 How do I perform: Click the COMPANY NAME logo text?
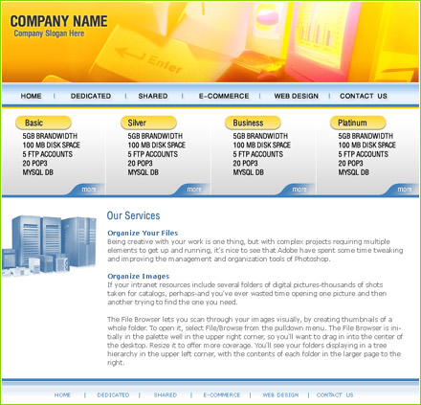click(x=58, y=21)
